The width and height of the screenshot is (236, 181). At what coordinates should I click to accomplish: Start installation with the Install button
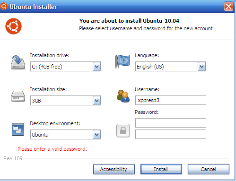pyautogui.click(x=161, y=169)
